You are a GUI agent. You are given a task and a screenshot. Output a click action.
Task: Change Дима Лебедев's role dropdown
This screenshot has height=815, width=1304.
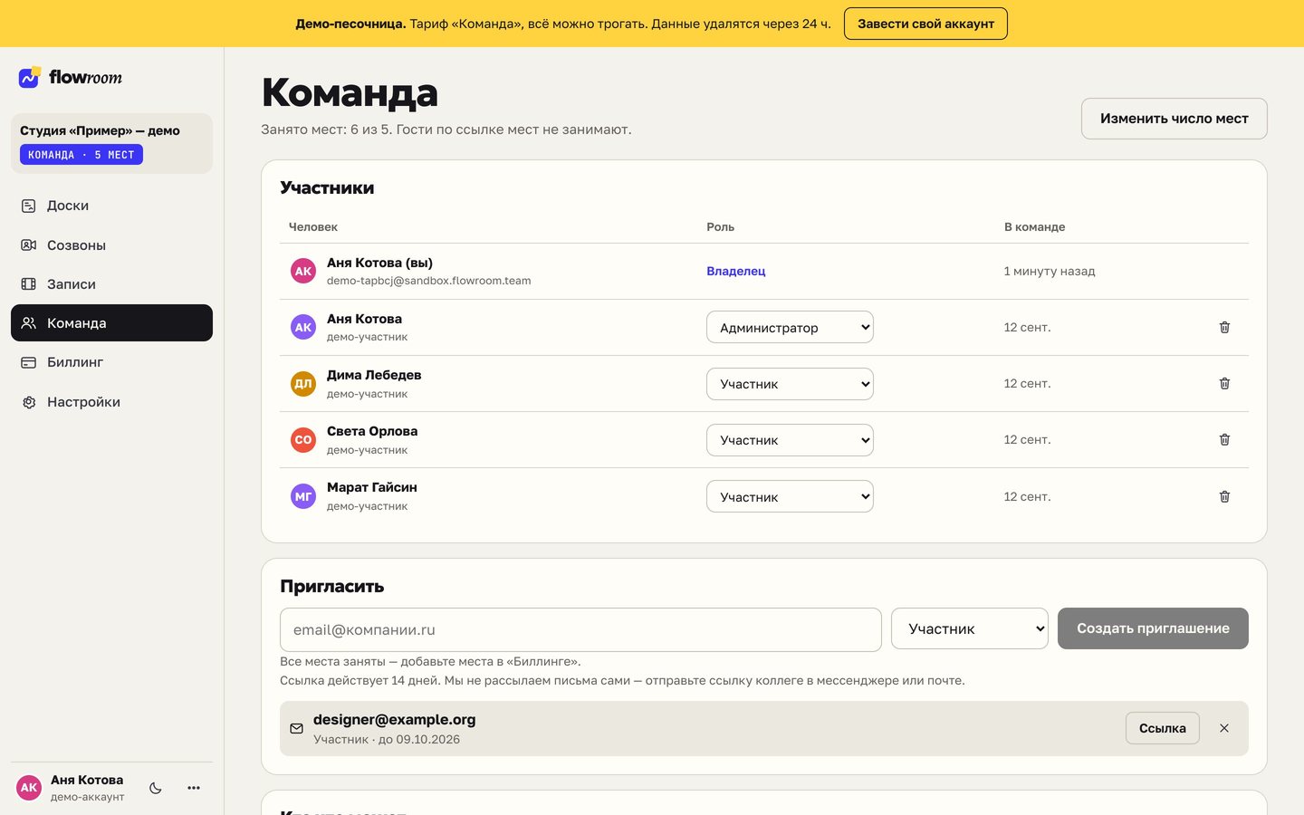coord(790,384)
